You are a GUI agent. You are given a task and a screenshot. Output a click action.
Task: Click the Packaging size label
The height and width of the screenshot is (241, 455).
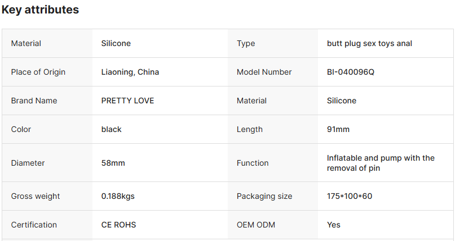coord(264,196)
